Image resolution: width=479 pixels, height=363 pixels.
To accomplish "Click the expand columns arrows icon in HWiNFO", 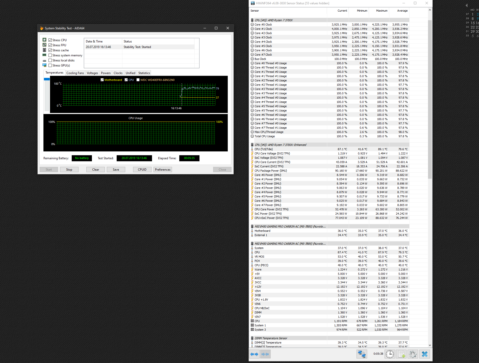I will coord(254,354).
